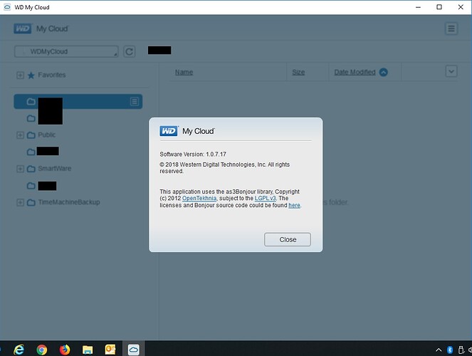Launch Firefox from the taskbar

64,350
